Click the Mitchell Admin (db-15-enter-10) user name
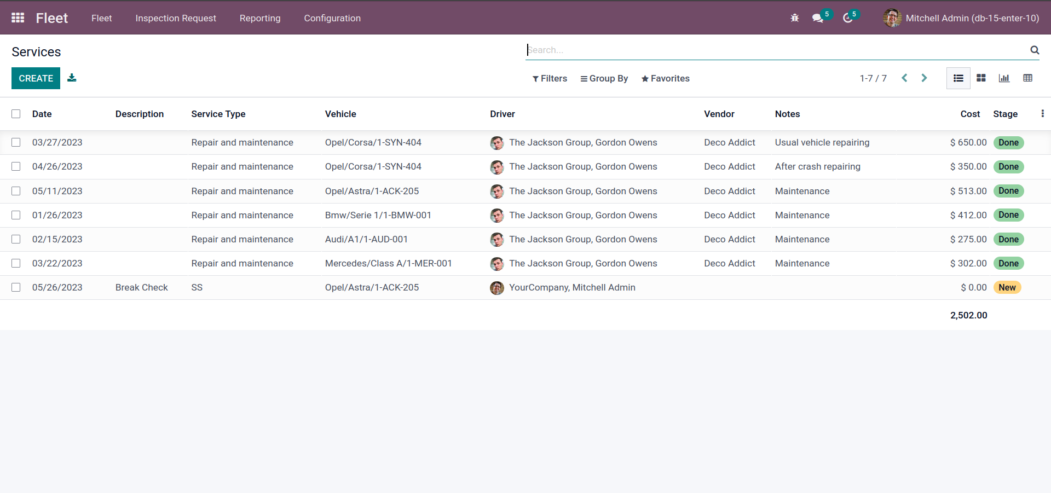The image size is (1051, 493). pyautogui.click(x=972, y=18)
